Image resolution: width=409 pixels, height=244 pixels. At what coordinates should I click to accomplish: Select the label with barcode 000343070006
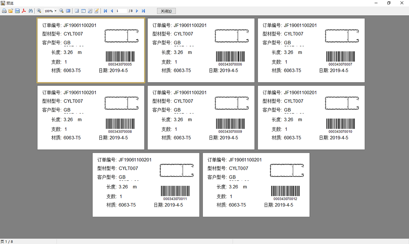201,50
